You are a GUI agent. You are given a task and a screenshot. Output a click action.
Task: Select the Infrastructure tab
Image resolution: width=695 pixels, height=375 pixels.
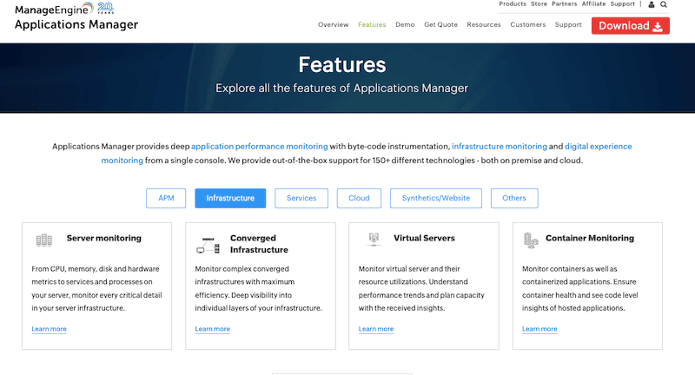tap(230, 198)
